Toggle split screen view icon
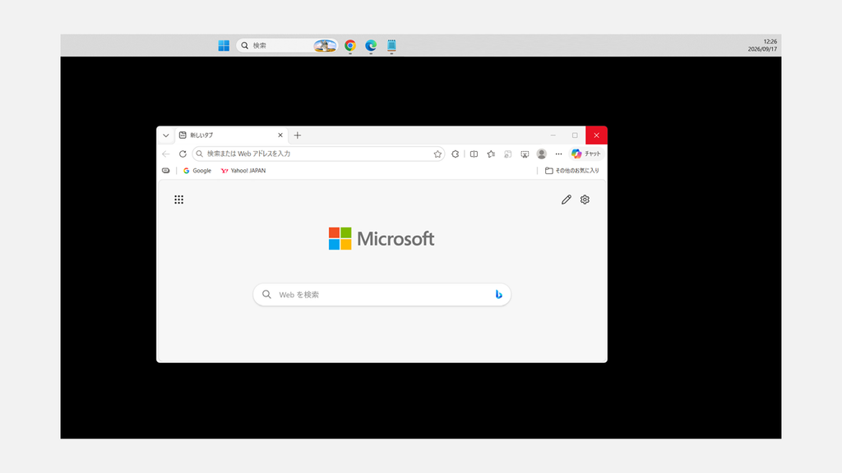The image size is (842, 473). (x=474, y=154)
